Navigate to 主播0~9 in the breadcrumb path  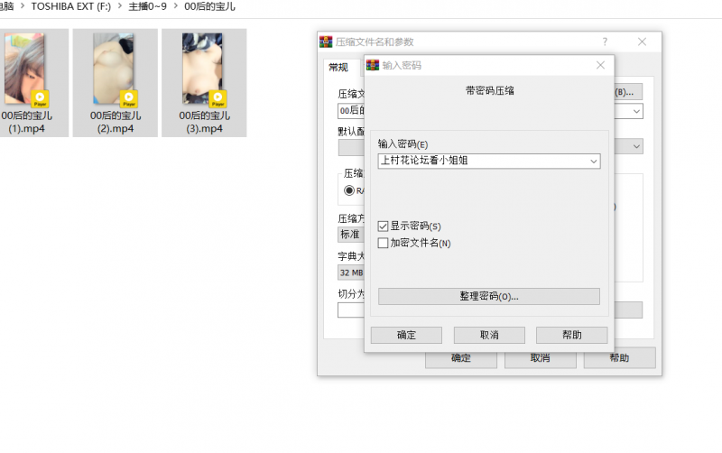click(146, 6)
